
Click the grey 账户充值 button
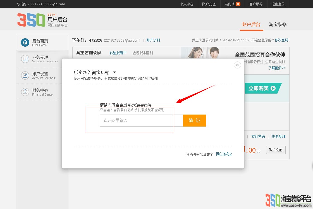tap(276, 150)
